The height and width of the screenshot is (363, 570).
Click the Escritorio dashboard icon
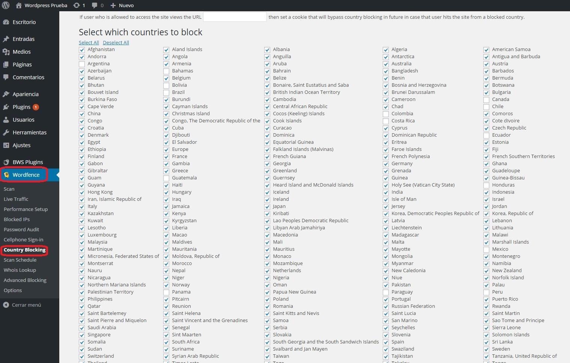pos(6,22)
